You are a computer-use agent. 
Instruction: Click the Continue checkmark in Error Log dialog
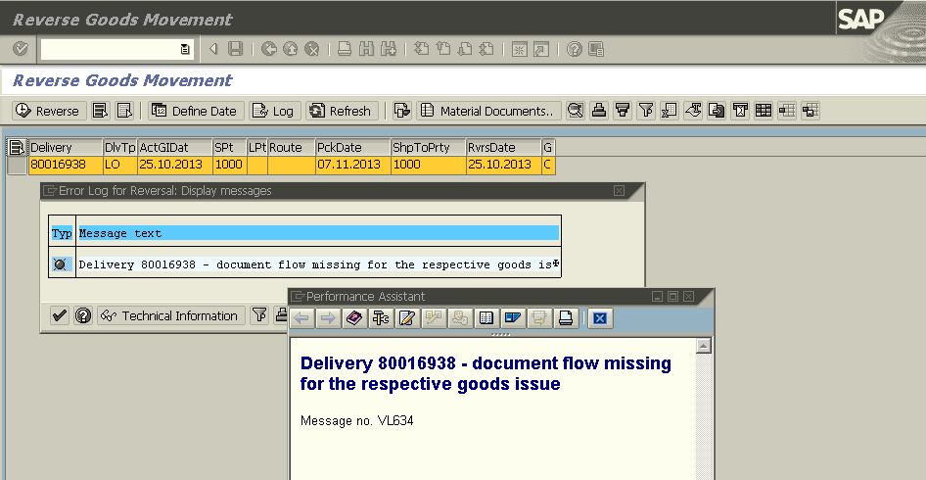tap(60, 315)
